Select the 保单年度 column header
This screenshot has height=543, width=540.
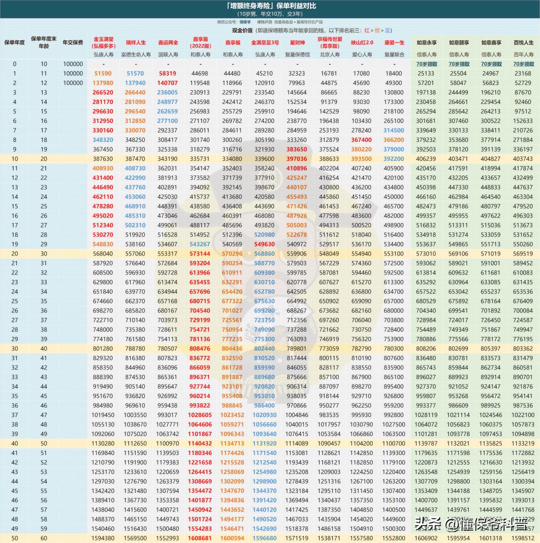point(14,42)
